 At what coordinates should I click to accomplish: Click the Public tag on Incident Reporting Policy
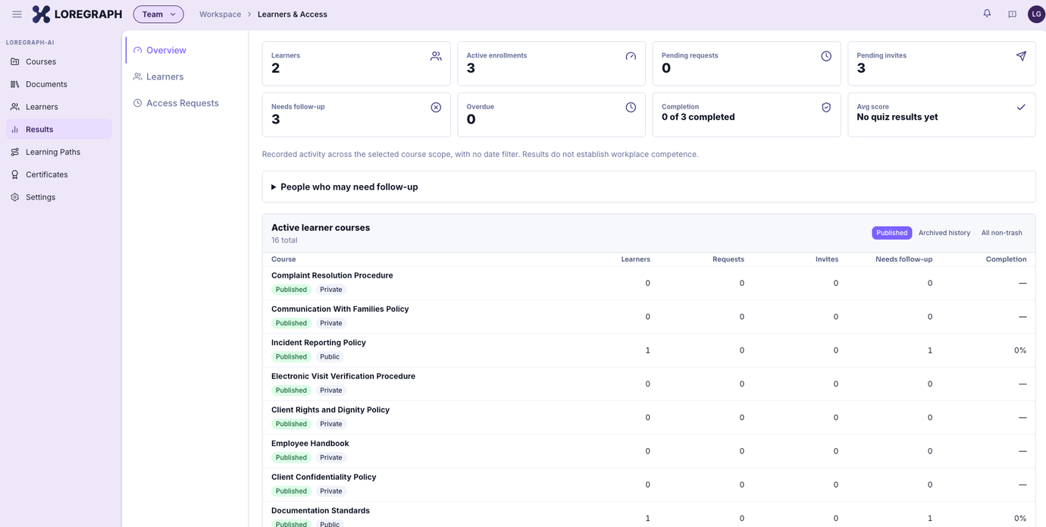click(x=330, y=356)
